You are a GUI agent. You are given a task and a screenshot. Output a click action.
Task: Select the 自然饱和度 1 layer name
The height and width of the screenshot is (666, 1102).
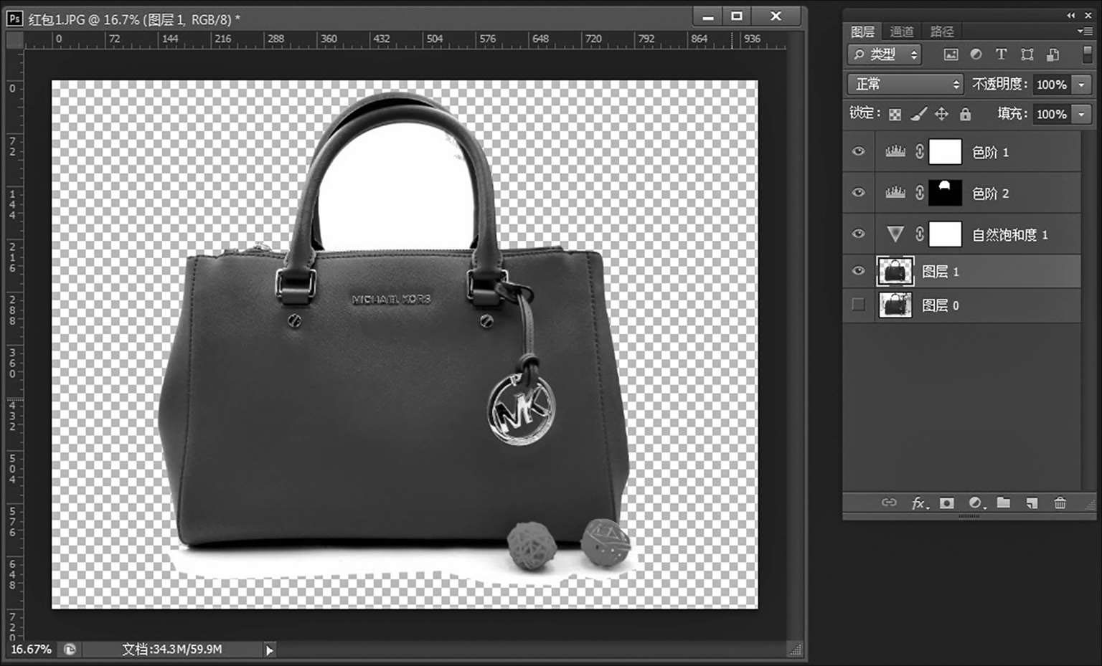point(1010,234)
